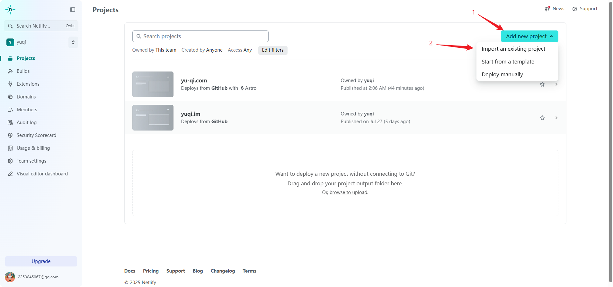Open the News announcements icon
Screen dimensions: 613x287
(547, 9)
